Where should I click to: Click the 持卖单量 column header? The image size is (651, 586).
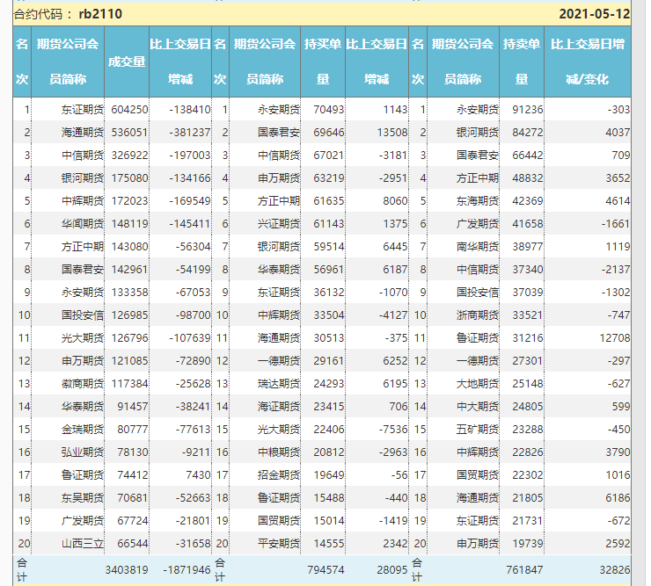coord(522,61)
